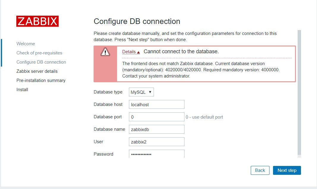Viewport: 317px width, 189px height.
Task: Click the Back button
Action: pyautogui.click(x=260, y=170)
